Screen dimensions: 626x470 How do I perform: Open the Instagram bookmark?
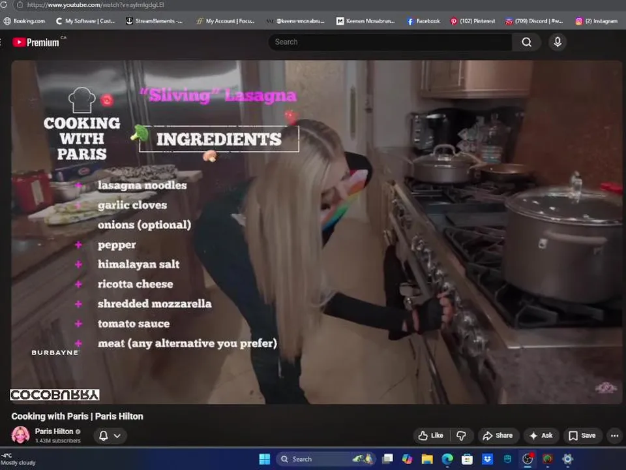(596, 21)
